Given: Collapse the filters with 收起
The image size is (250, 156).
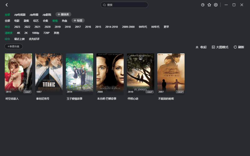Looking at the screenshot, I should (x=201, y=47).
